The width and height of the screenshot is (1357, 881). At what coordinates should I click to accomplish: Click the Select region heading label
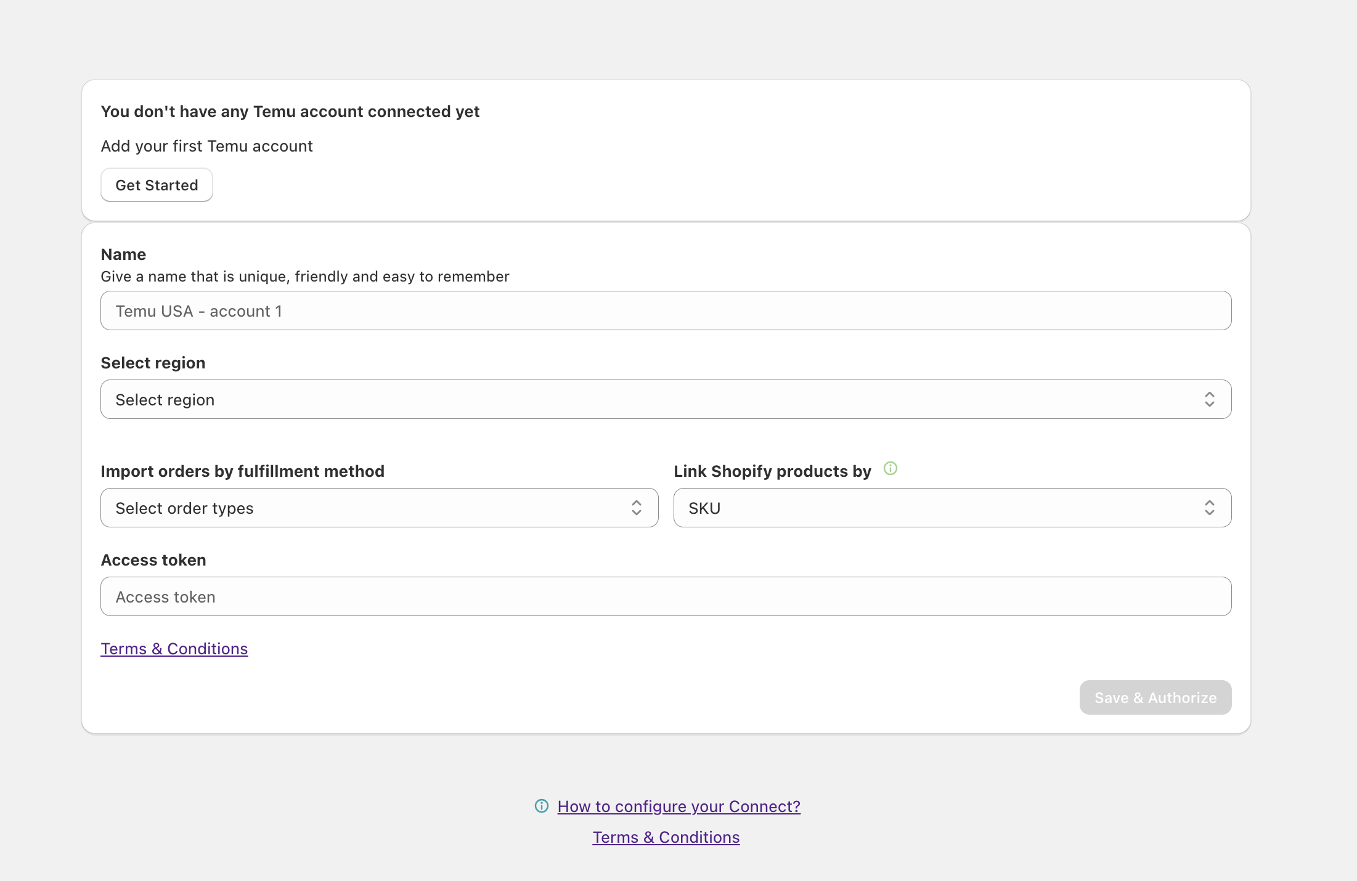153,363
